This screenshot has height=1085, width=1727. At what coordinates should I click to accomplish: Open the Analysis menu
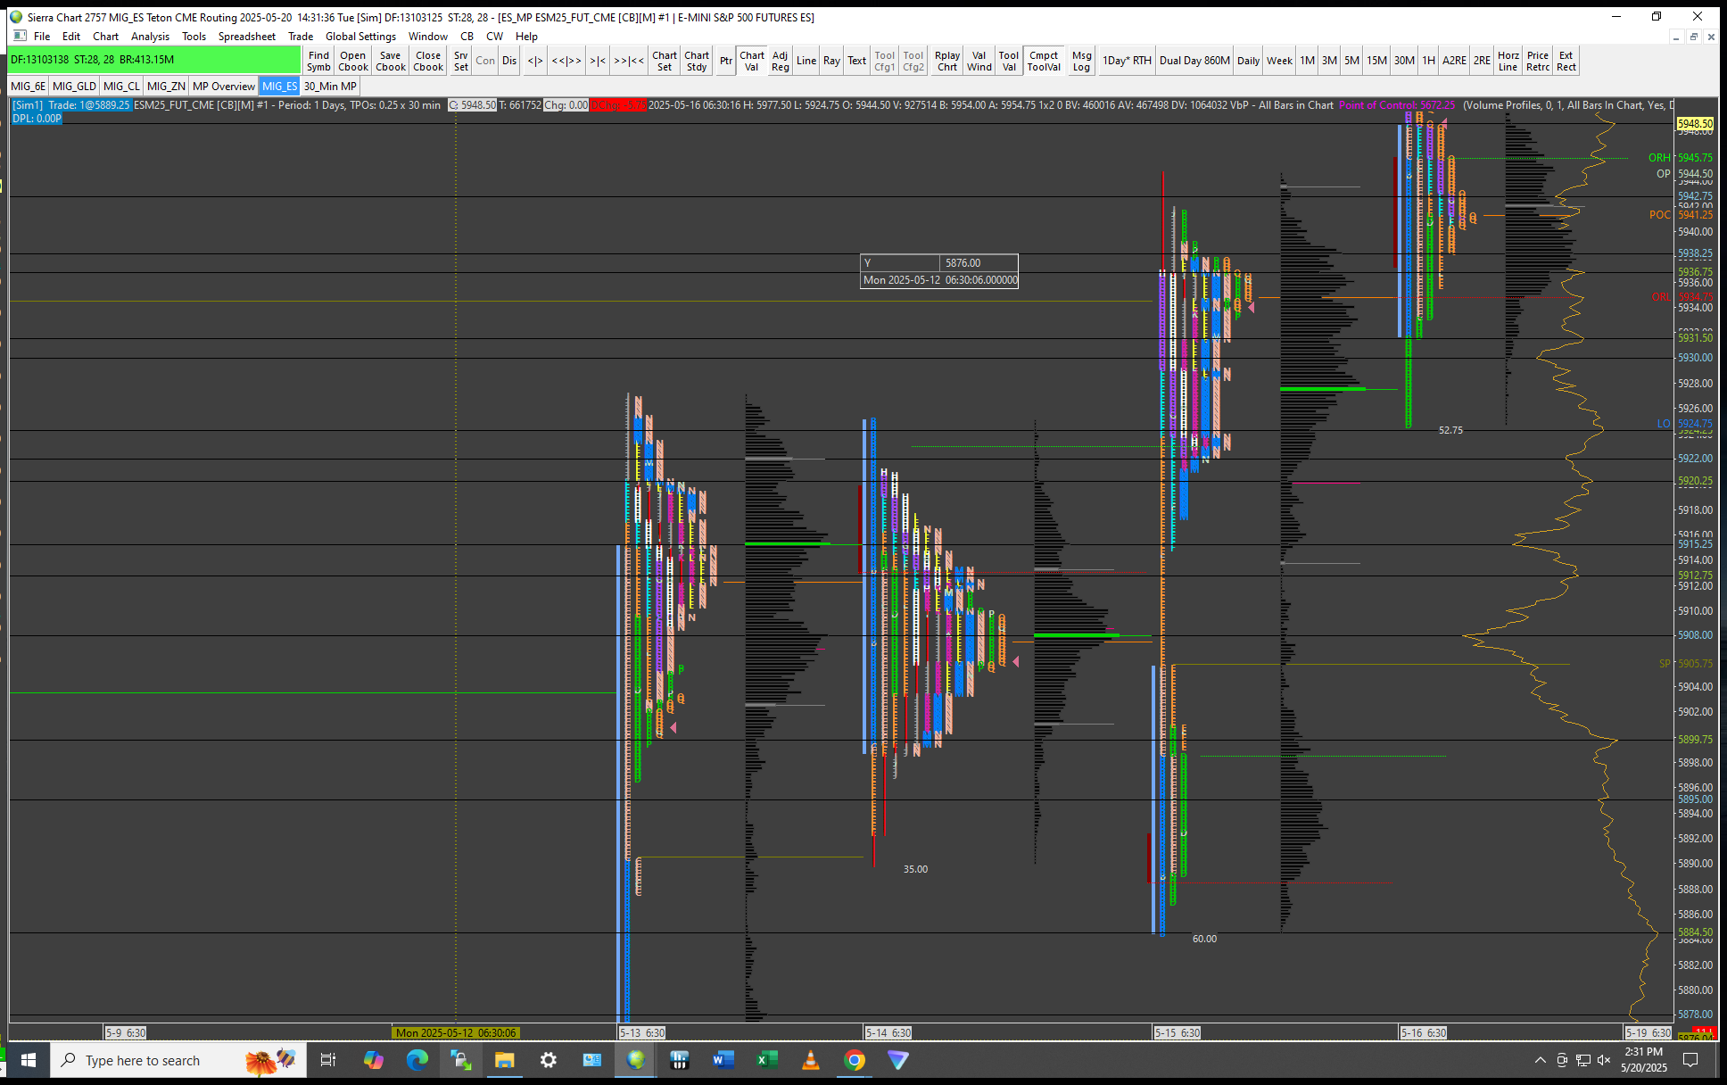pos(150,37)
